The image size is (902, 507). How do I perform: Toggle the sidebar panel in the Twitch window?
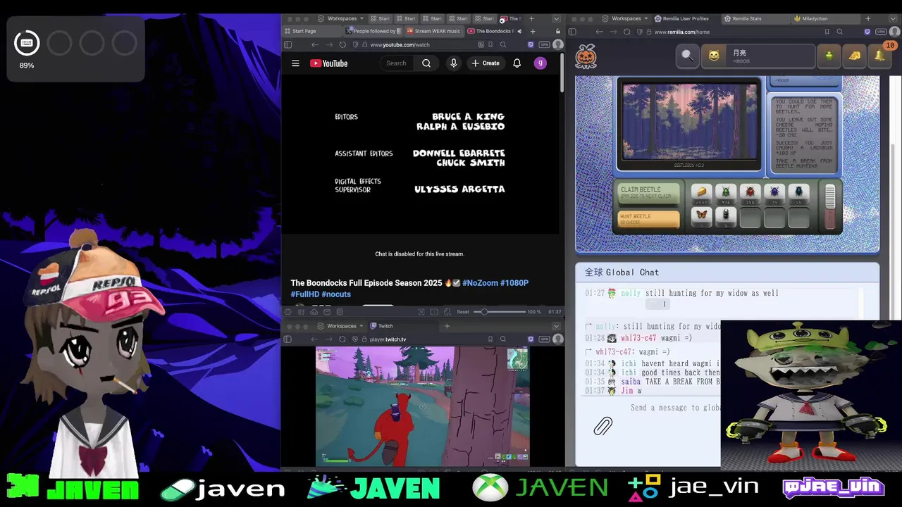click(x=288, y=339)
